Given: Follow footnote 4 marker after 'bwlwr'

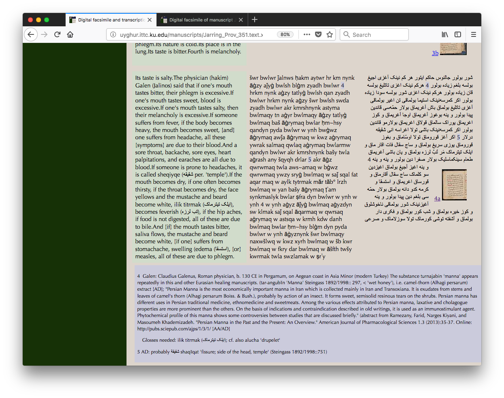Looking at the screenshot, I should [343, 85].
